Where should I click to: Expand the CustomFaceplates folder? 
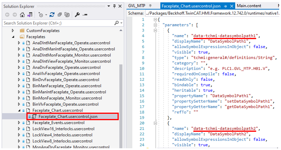13,31
